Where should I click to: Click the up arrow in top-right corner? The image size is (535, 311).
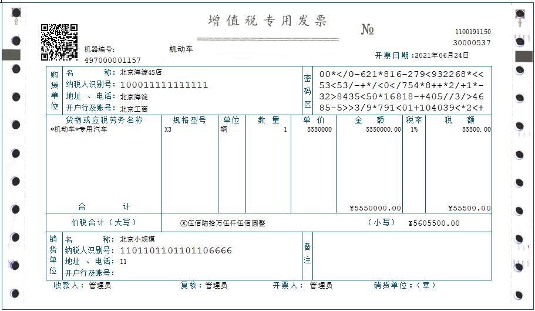point(519,22)
